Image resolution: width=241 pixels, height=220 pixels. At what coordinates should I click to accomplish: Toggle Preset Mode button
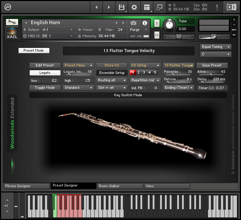tap(34, 51)
